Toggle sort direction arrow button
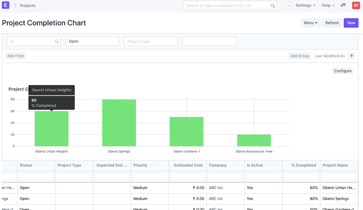 coord(351,56)
